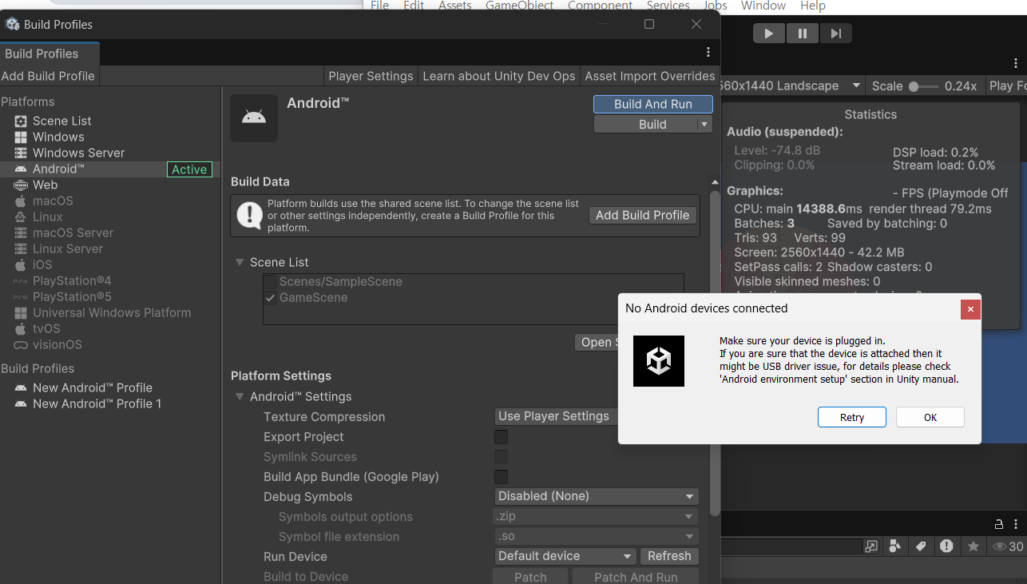This screenshot has height=584, width=1027.
Task: Click the Refresh button beside Run Device
Action: (669, 556)
